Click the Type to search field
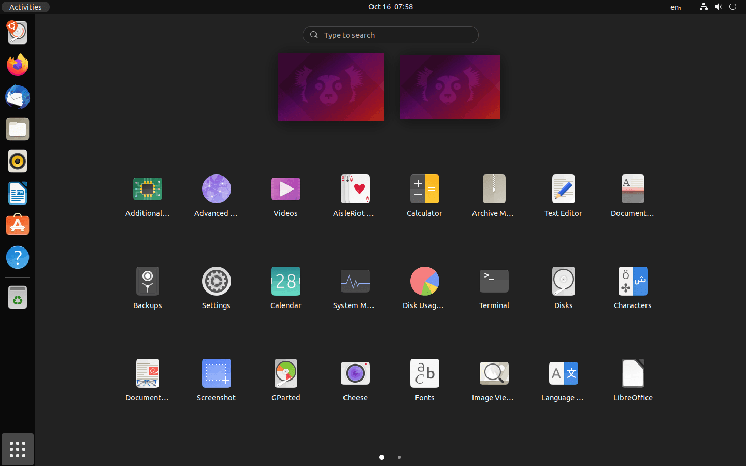This screenshot has width=746, height=466. coord(391,35)
